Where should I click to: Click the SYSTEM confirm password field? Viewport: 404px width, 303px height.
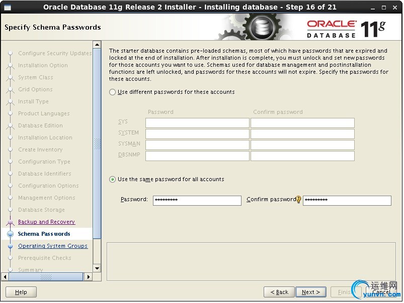pos(302,134)
